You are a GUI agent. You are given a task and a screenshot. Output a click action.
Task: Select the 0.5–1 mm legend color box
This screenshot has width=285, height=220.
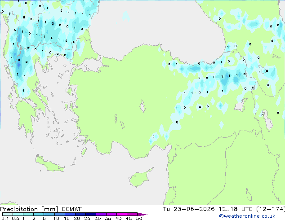tap(18, 214)
